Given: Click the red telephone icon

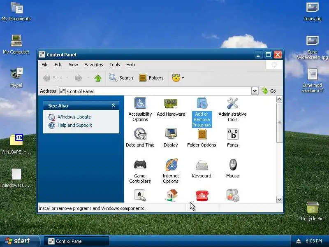Looking at the screenshot, I should pos(202,196).
